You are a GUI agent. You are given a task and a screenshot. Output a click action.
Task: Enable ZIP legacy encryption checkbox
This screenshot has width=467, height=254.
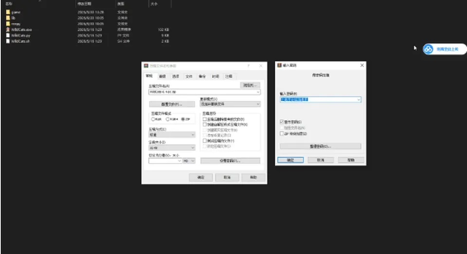click(282, 134)
